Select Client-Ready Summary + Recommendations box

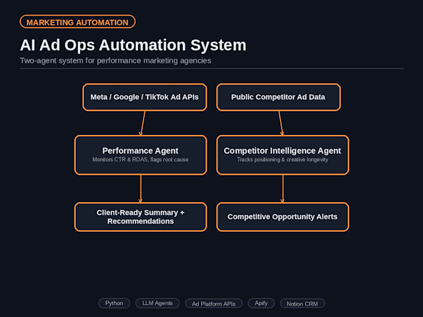coord(141,217)
